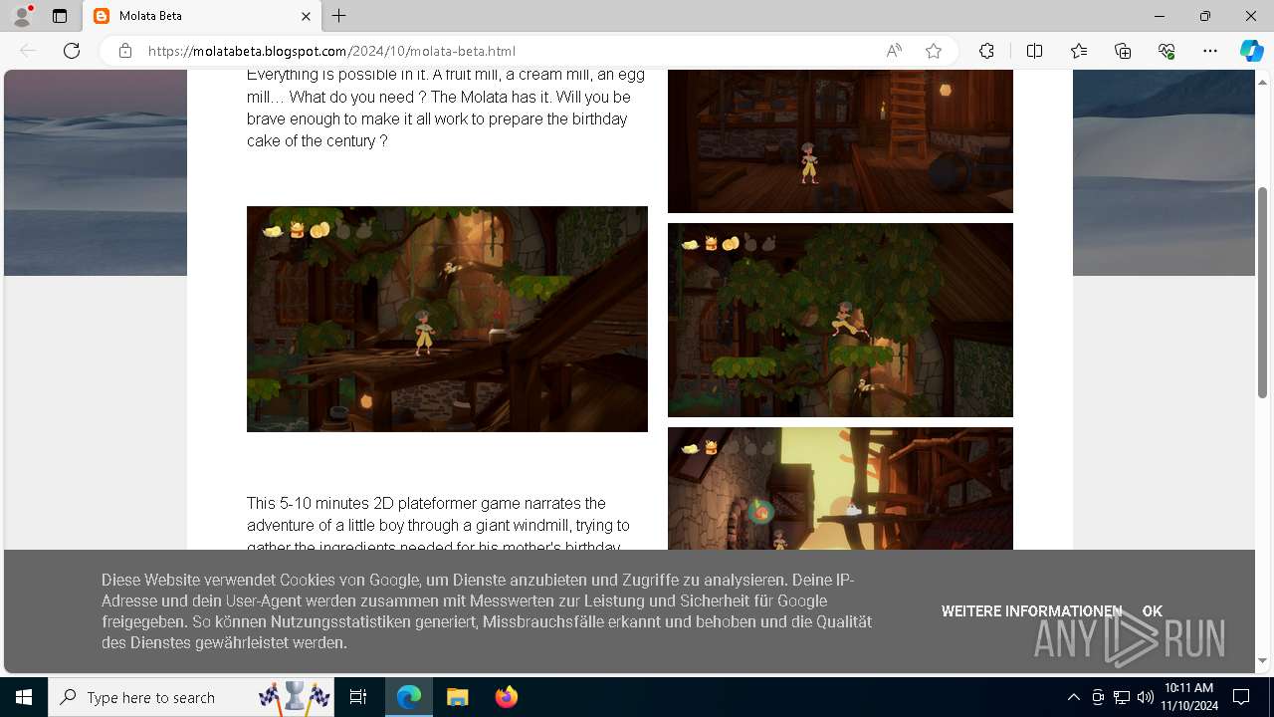The height and width of the screenshot is (717, 1274).
Task: Open Browser essentials icon
Action: click(1167, 51)
